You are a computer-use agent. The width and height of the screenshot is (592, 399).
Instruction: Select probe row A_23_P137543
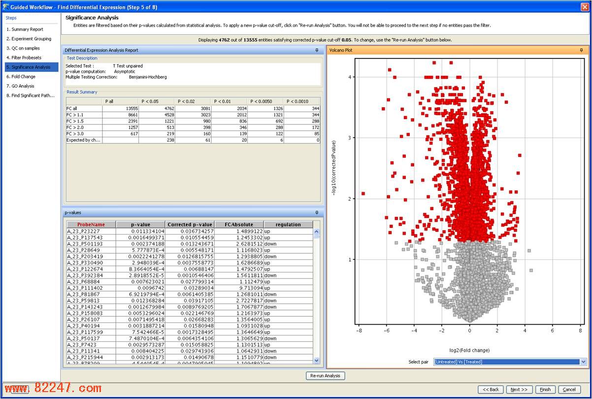click(190, 238)
